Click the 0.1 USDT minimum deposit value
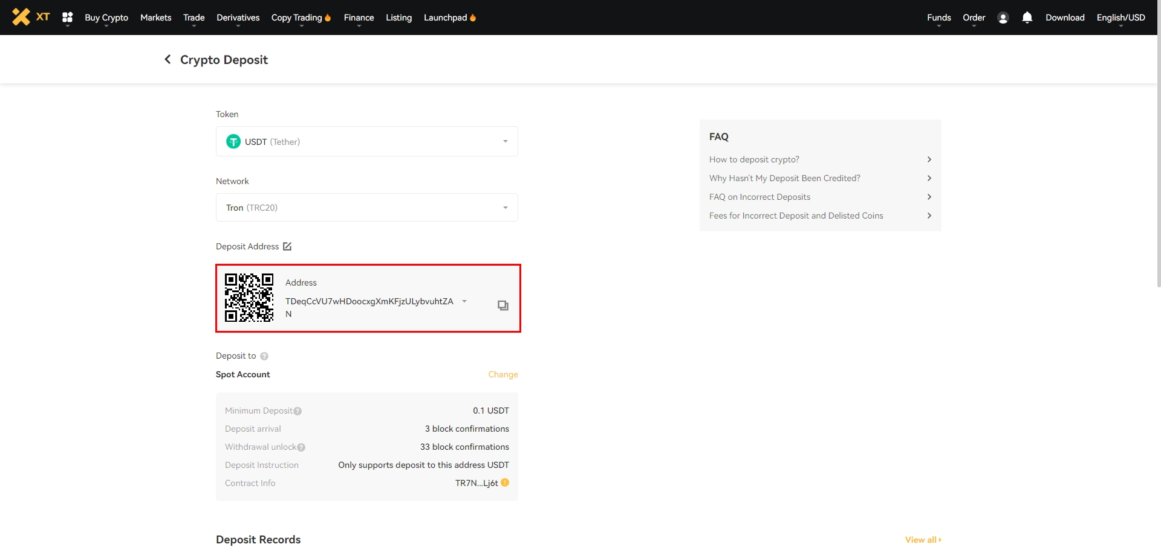1161x547 pixels. tap(491, 411)
